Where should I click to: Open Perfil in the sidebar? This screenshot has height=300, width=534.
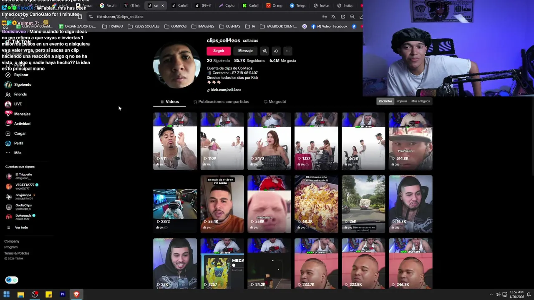coord(15,143)
